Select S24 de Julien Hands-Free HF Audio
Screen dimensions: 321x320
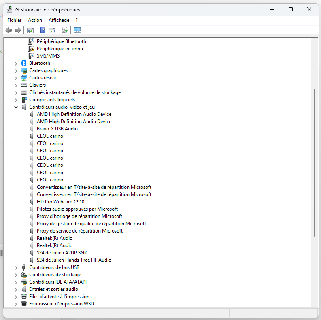[x=74, y=260]
